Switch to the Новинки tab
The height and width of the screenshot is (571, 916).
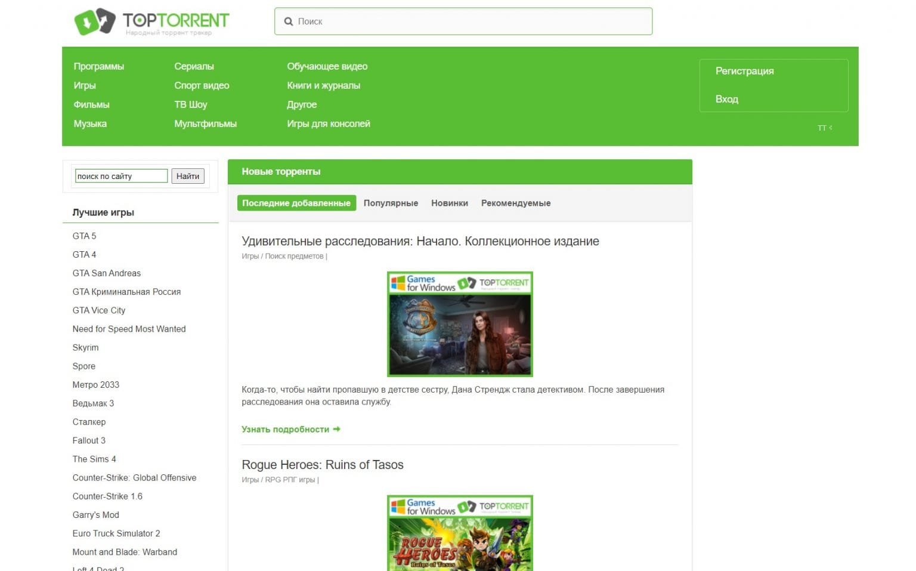[x=450, y=203]
